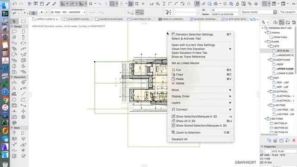Select the Marquee tool in the toolbox

(23, 21)
